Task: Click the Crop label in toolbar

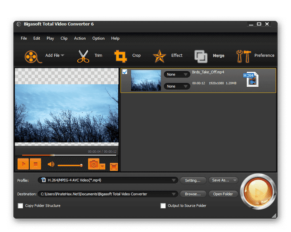Action: coord(136,55)
